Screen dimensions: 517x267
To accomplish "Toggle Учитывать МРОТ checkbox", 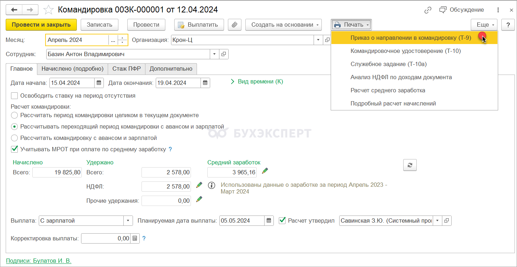I will [x=15, y=149].
